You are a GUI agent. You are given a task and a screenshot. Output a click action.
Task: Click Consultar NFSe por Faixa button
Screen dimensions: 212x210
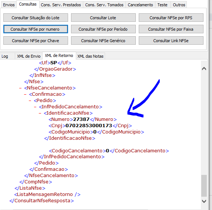click(x=171, y=29)
